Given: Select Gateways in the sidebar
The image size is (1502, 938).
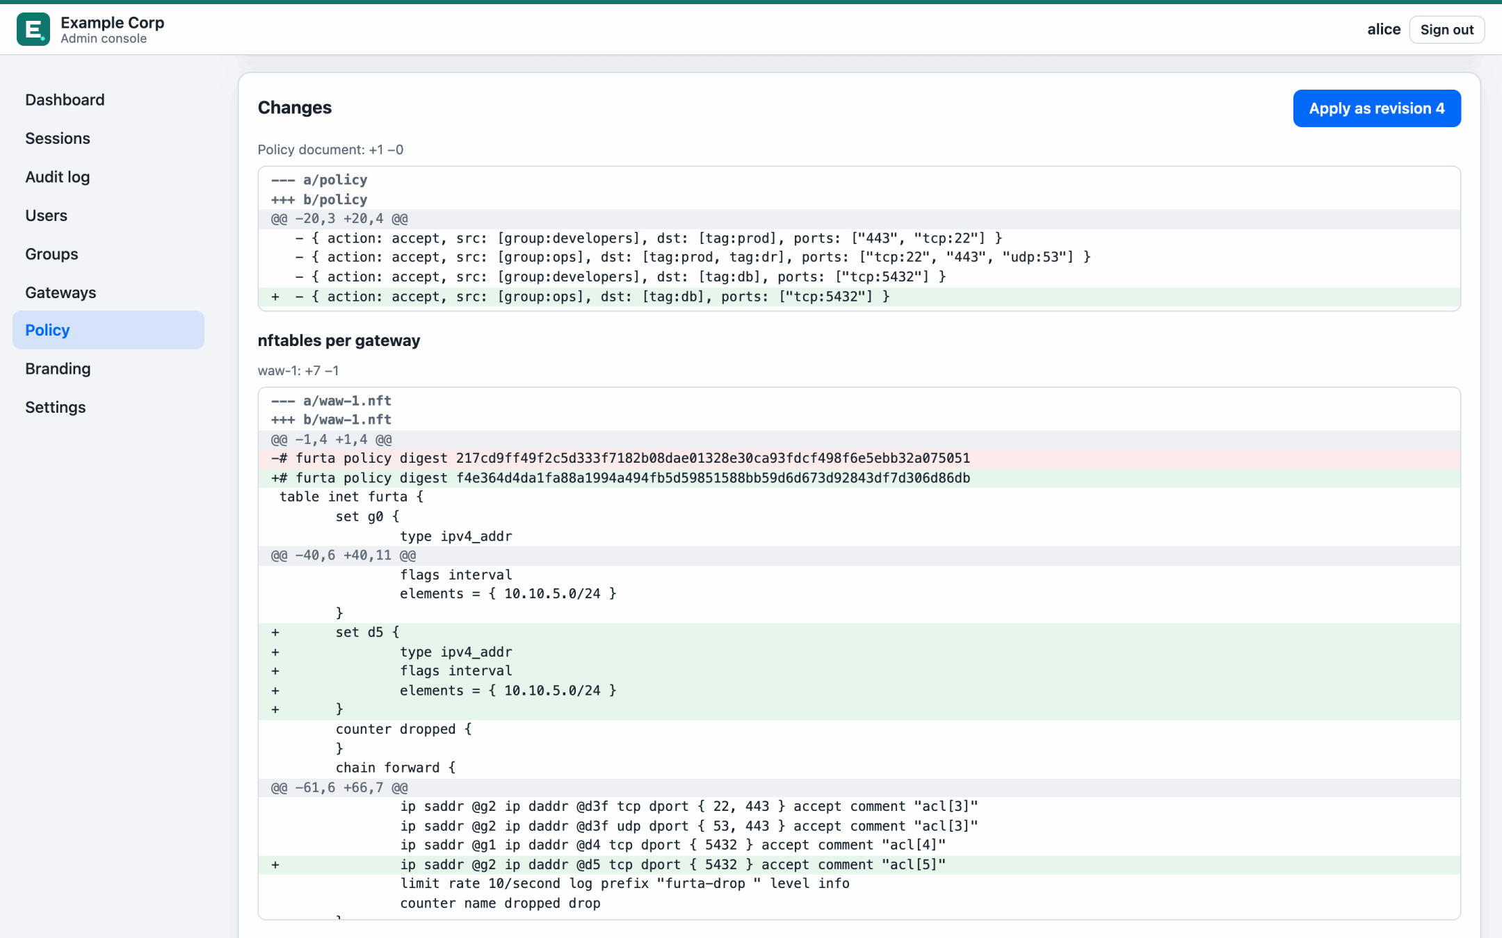Looking at the screenshot, I should [x=108, y=293].
